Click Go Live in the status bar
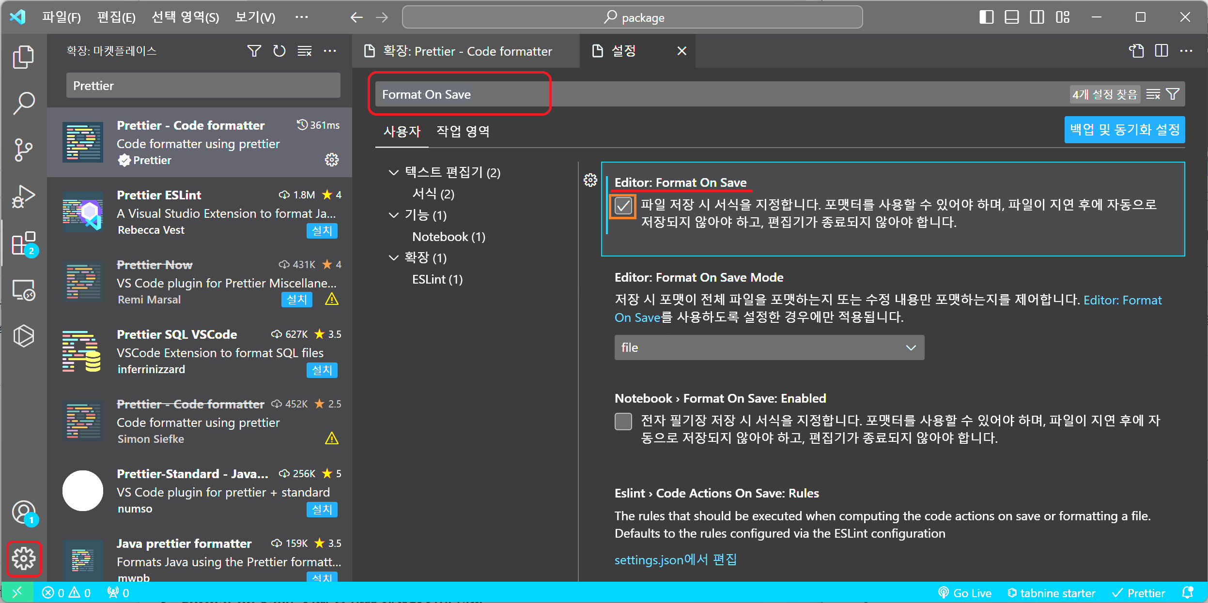Image resolution: width=1208 pixels, height=603 pixels. (965, 593)
